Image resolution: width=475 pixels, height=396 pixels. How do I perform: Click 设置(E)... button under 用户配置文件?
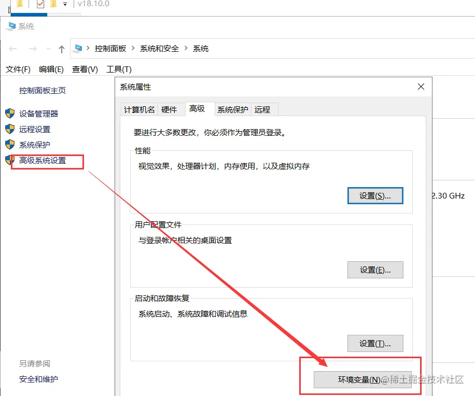tap(375, 270)
